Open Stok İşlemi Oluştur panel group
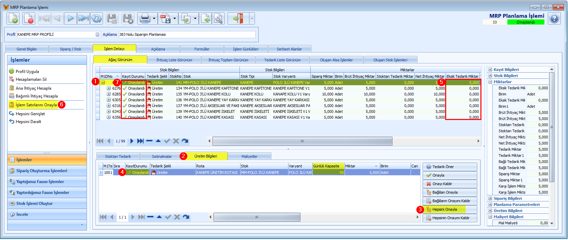The width and height of the screenshot is (568, 240). point(47,204)
